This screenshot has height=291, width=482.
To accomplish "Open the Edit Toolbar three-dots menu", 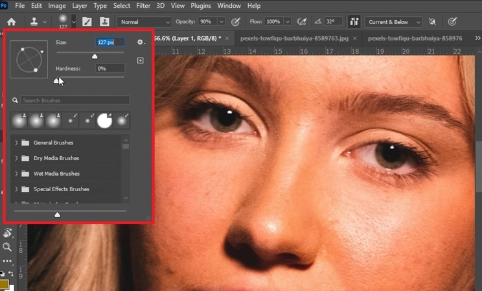I will click(x=7, y=261).
